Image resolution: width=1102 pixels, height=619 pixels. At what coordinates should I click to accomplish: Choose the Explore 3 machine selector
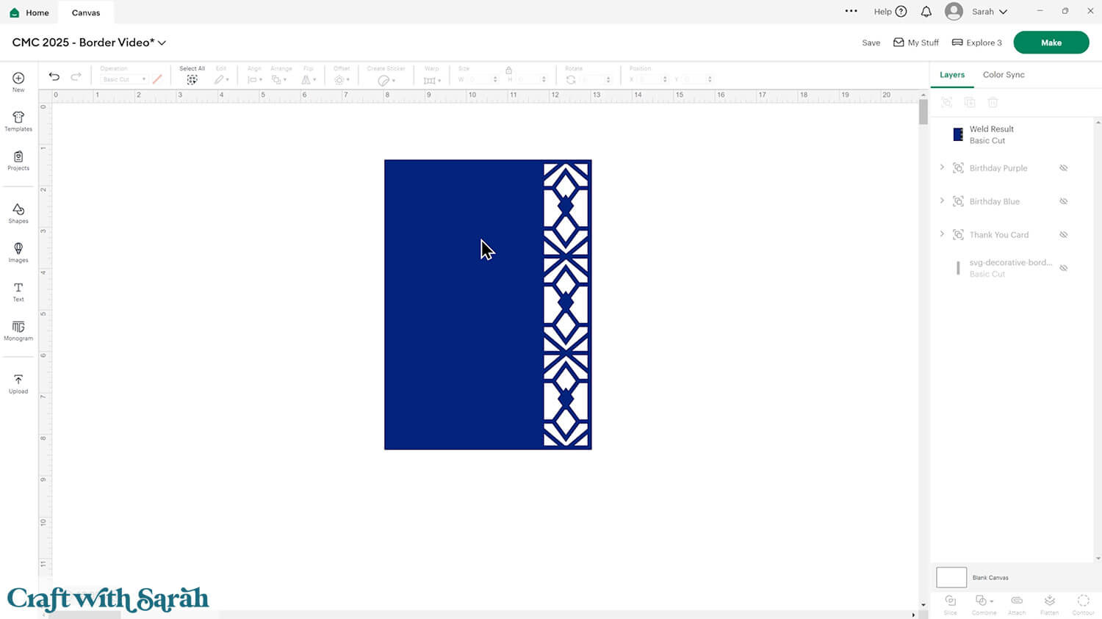(976, 43)
